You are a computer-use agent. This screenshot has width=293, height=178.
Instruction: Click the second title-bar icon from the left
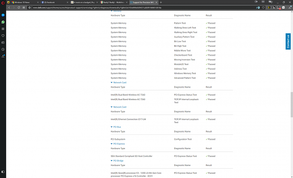coord(263,2)
